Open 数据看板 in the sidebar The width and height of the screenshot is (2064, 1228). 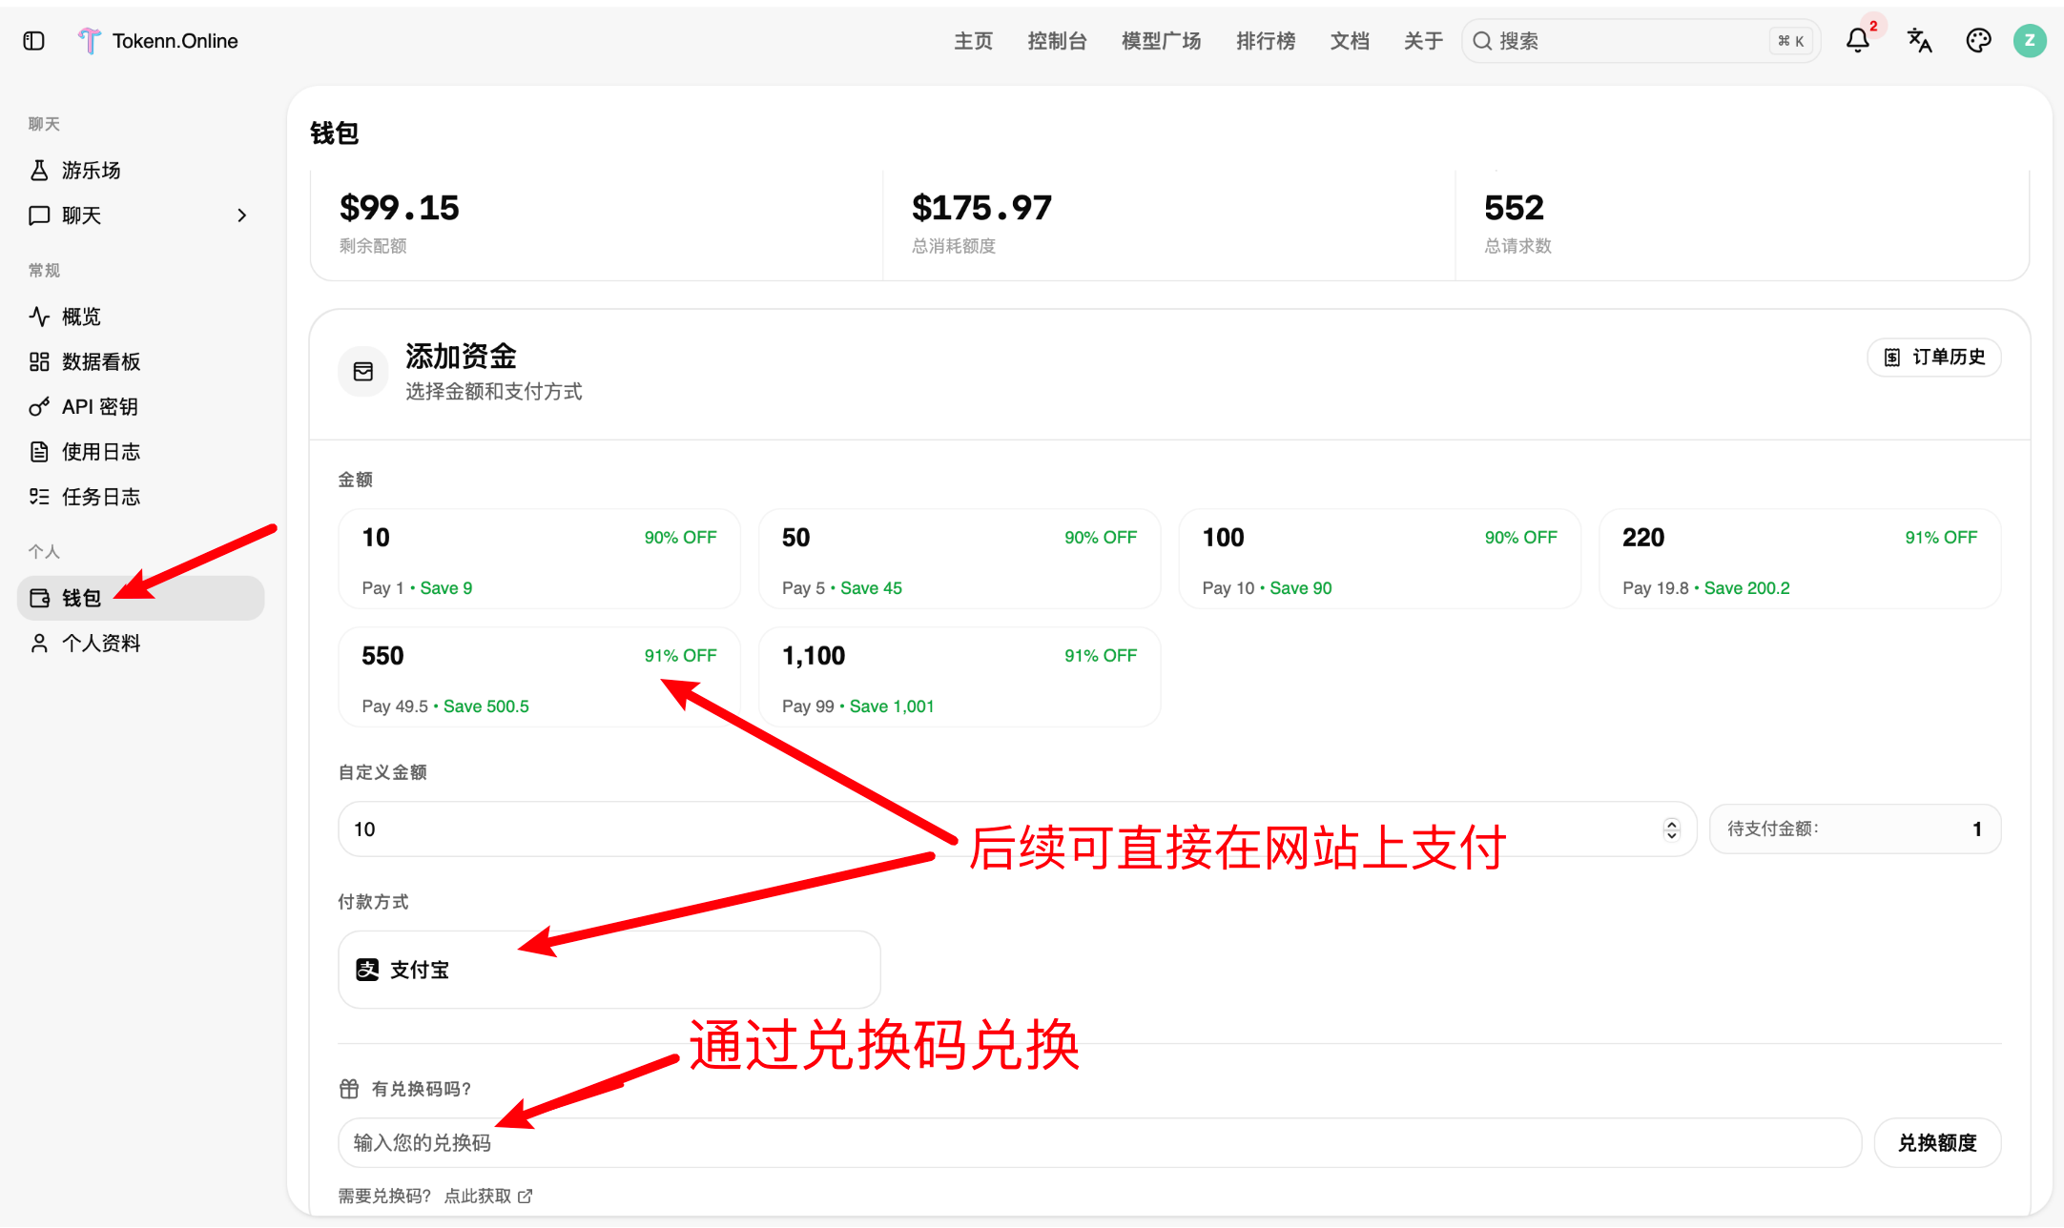tap(141, 361)
